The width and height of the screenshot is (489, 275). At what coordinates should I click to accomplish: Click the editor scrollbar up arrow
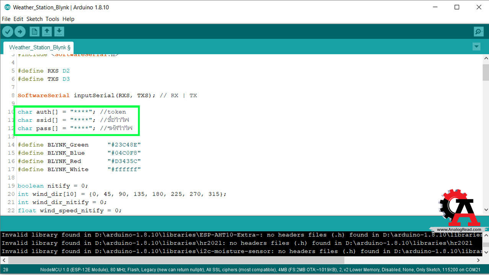486,58
